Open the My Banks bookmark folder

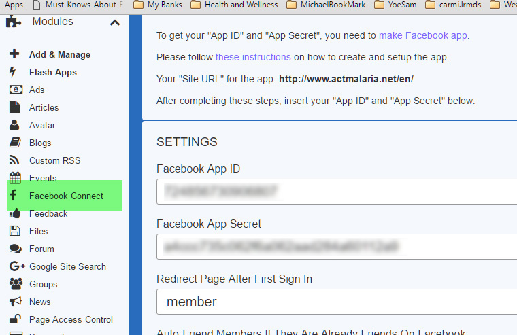click(x=159, y=5)
